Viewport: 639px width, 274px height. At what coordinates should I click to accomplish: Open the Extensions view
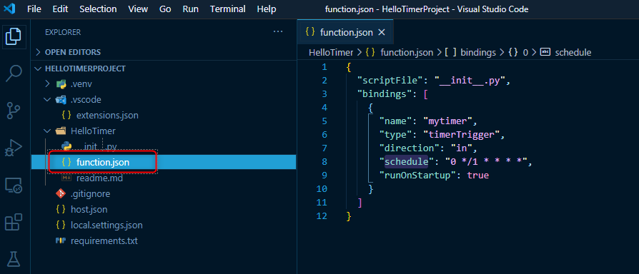13,222
